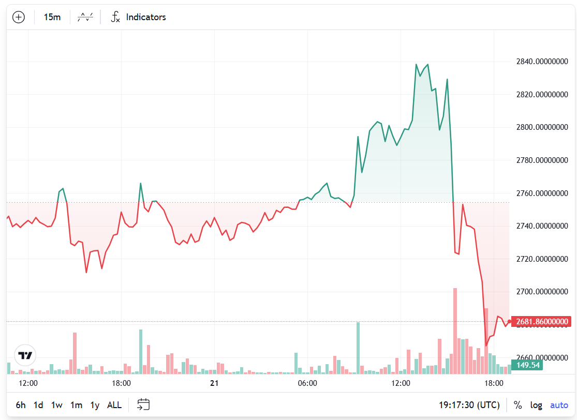Open the 15m interval dropdown
The width and height of the screenshot is (577, 420).
point(52,17)
